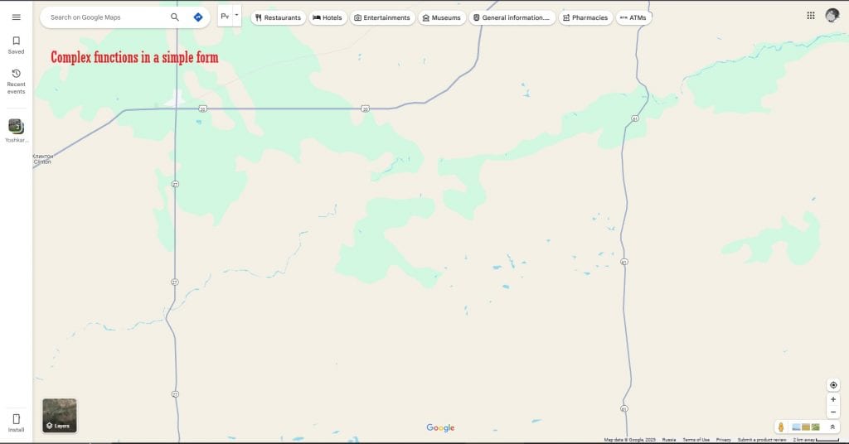The width and height of the screenshot is (849, 444).
Task: Open the Saved places panel
Action: [x=16, y=45]
